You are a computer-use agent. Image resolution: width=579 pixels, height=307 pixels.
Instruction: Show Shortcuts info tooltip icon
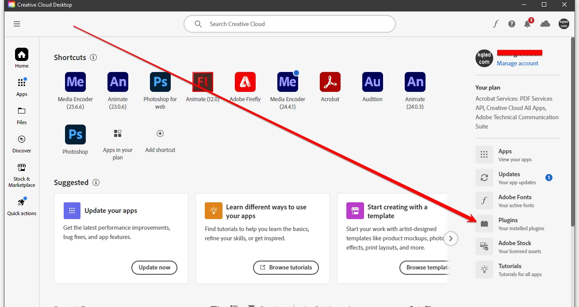[x=93, y=57]
